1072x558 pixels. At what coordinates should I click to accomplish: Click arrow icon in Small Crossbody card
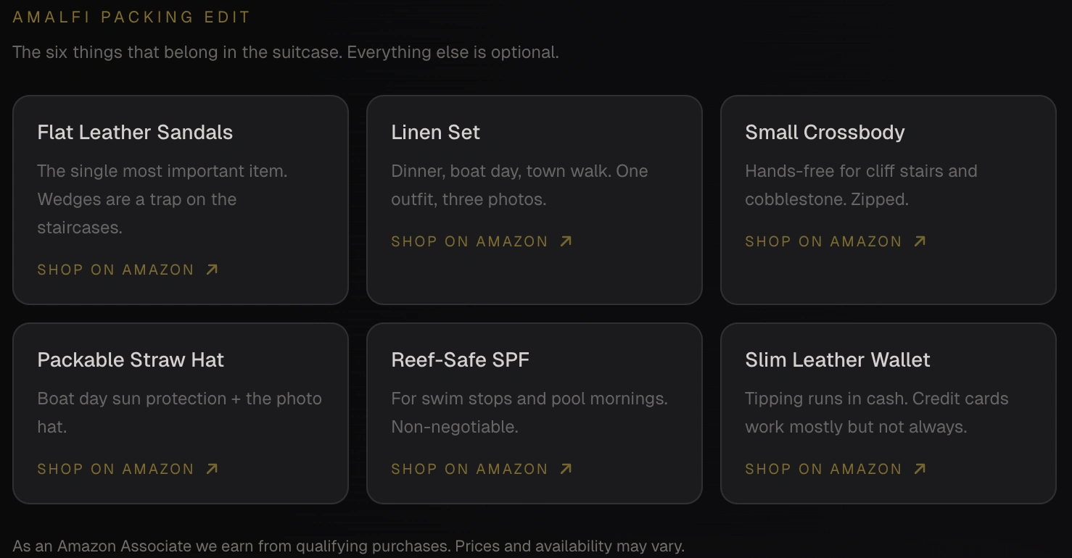(x=920, y=241)
